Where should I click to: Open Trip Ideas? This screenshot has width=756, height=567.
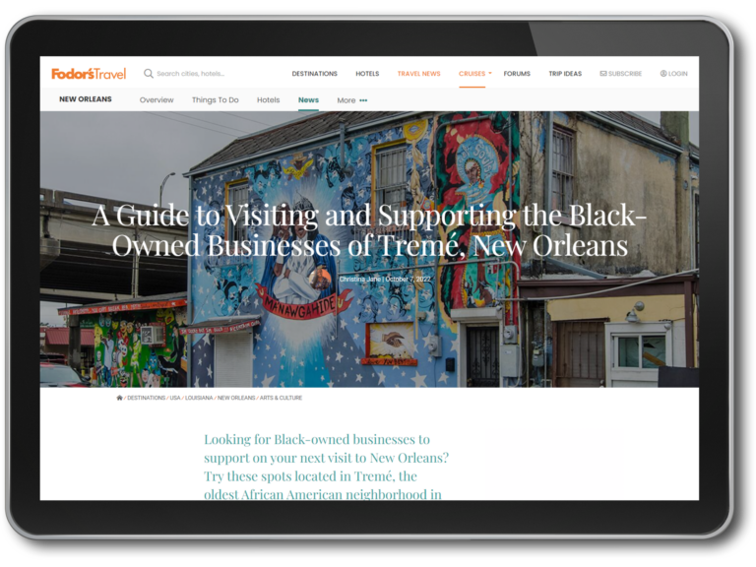(565, 74)
